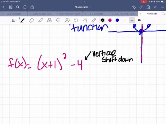Redo the last undone stroke

[141, 7]
